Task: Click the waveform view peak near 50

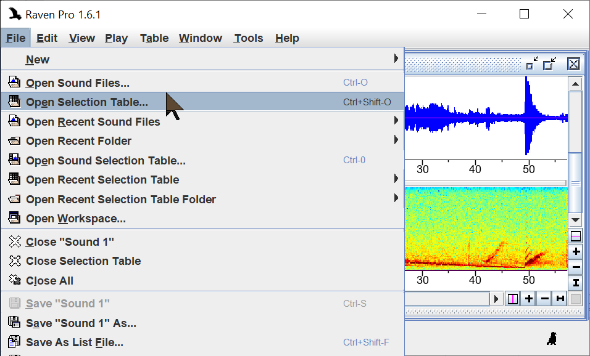Action: 528,116
